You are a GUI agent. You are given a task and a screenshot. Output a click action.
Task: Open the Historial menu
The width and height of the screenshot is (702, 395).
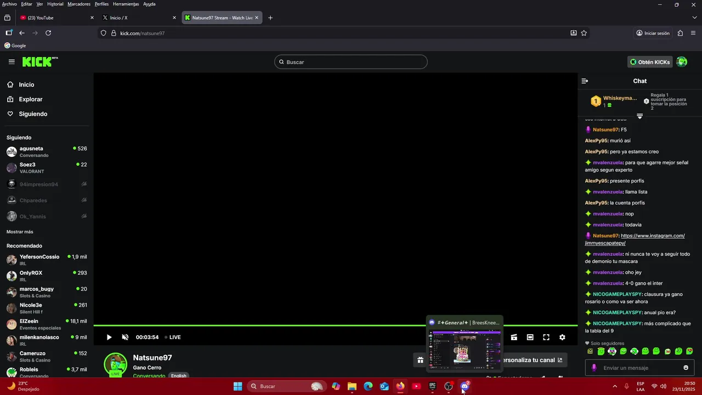(x=55, y=4)
